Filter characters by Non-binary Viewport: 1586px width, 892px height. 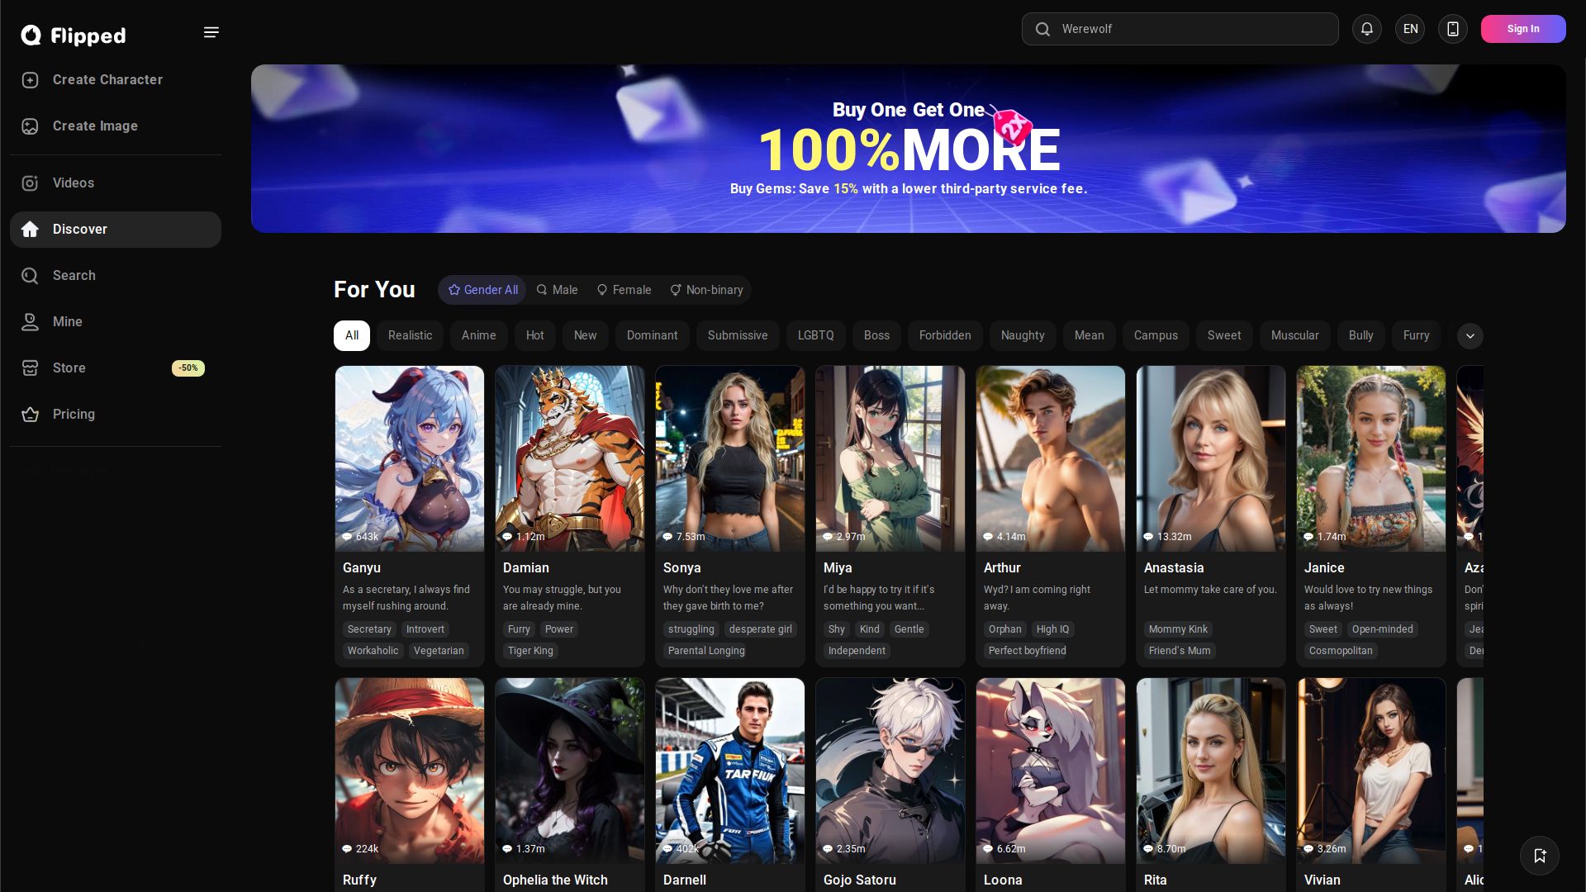pos(706,290)
